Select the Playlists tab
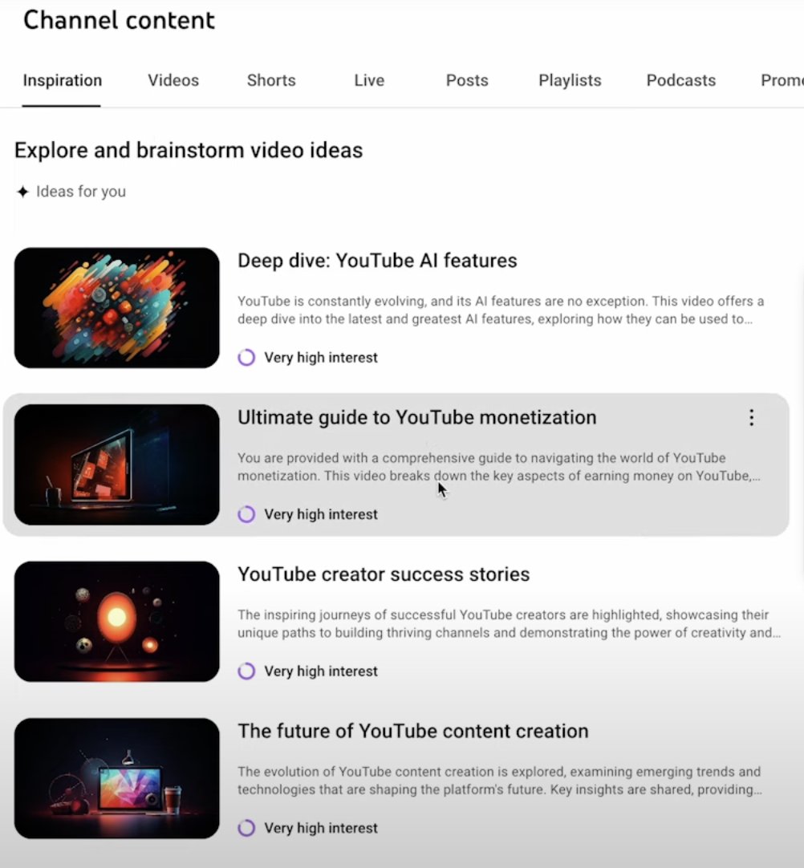804x868 pixels. click(570, 80)
